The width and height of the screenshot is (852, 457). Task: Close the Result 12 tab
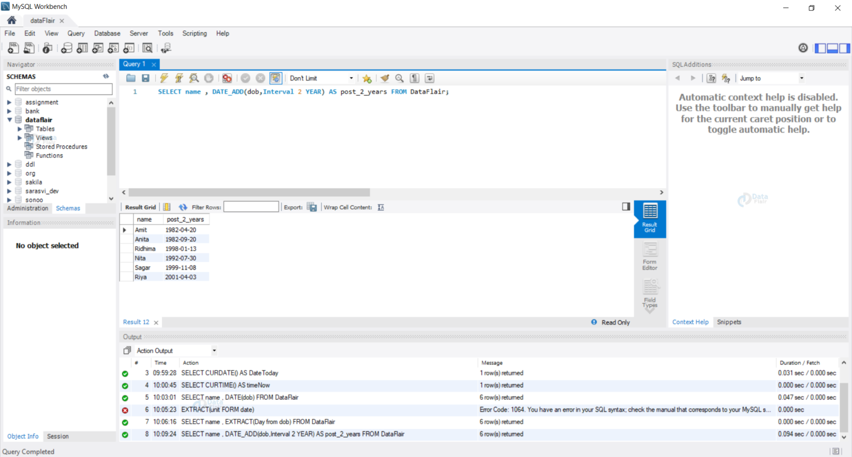[x=156, y=323]
